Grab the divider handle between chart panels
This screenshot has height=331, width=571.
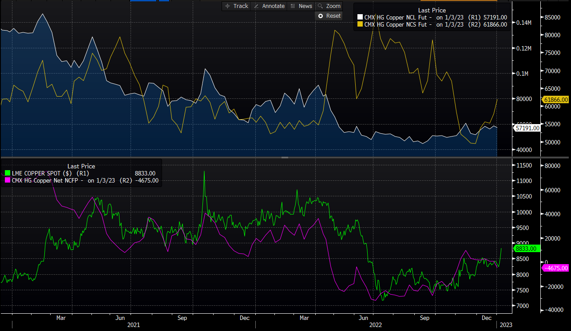[x=285, y=157]
